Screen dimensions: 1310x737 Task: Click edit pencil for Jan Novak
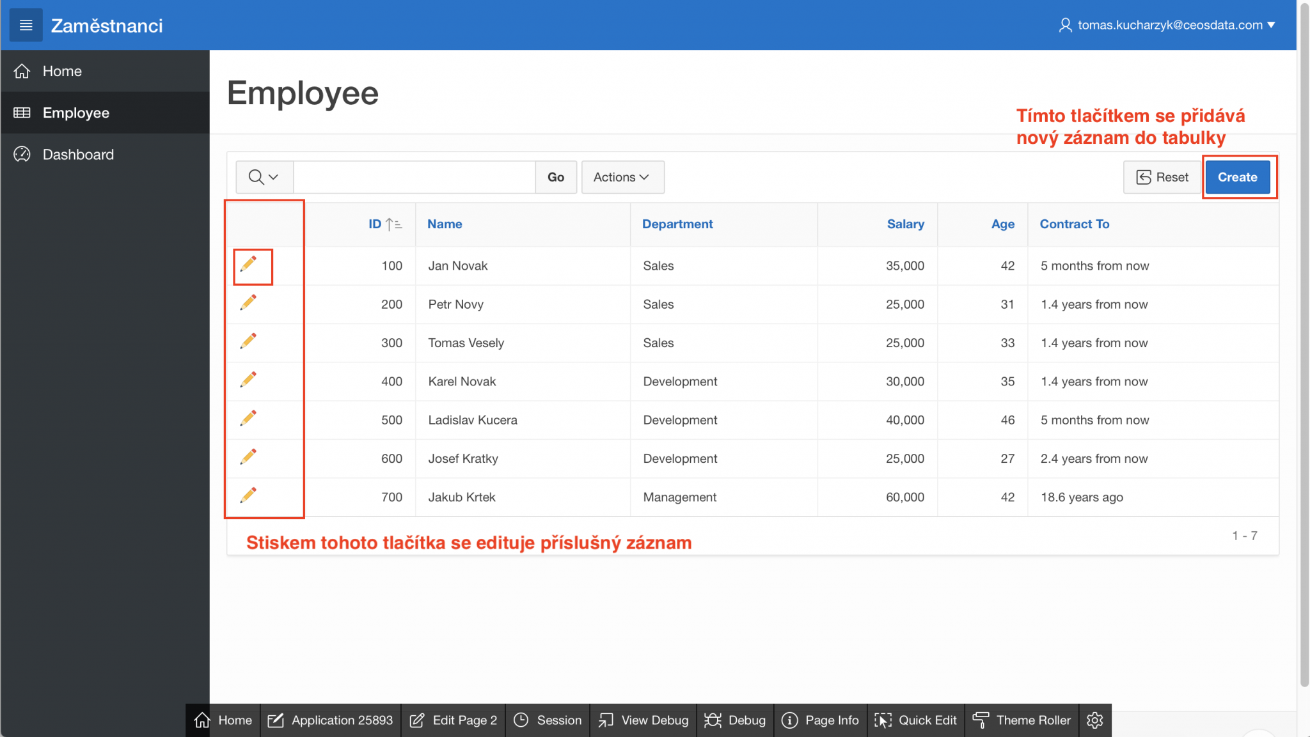(x=248, y=264)
